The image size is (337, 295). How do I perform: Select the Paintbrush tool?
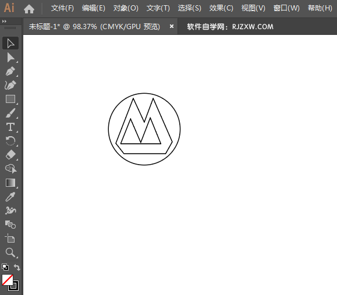[x=10, y=113]
